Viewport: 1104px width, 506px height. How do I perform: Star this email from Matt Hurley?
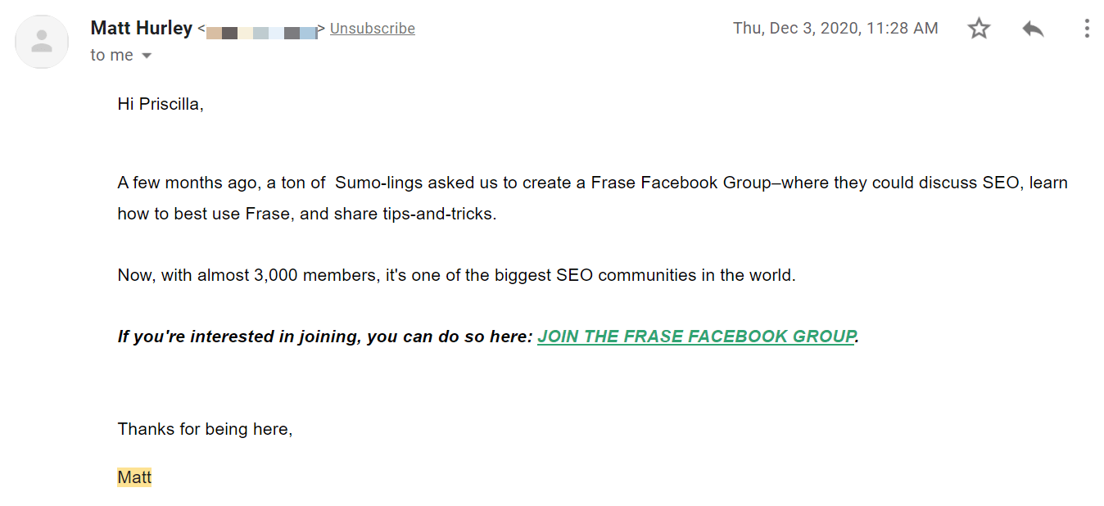click(979, 29)
